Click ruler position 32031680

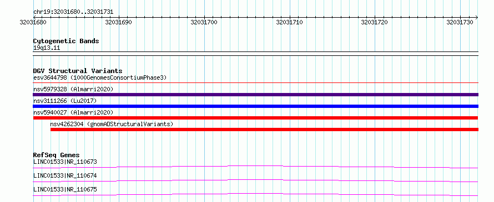point(33,22)
